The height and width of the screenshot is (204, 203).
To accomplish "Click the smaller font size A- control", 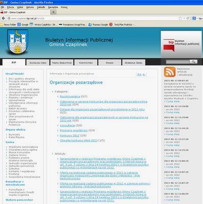I will [144, 74].
